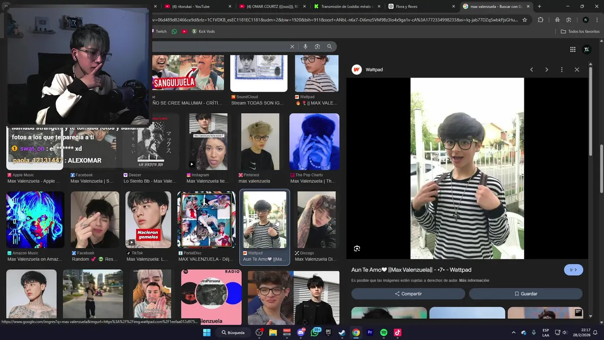The height and width of the screenshot is (340, 604).
Task: Select the highlighted Wattpad Aun Te Amo thumbnail
Action: 265,220
